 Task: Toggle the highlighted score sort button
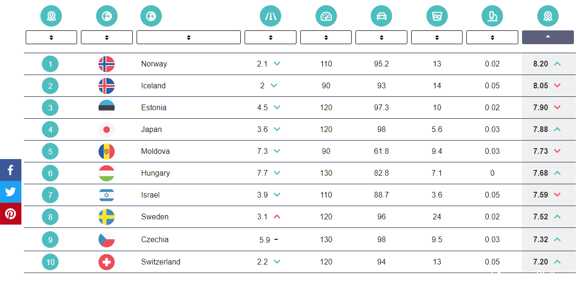coord(548,38)
